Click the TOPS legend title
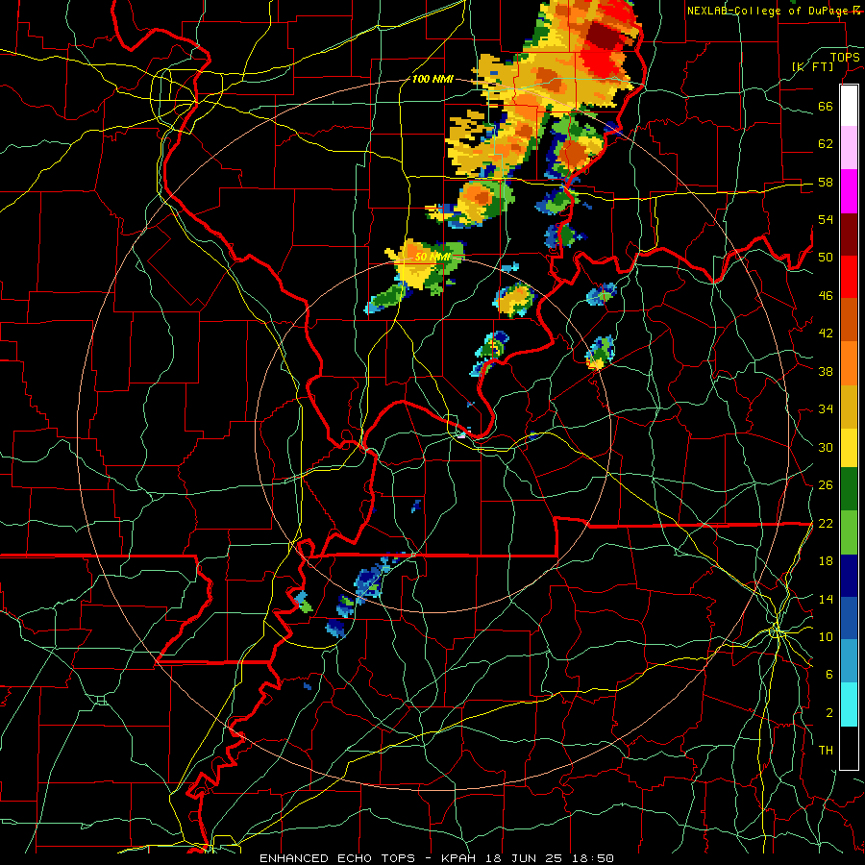865x865 pixels. point(845,58)
